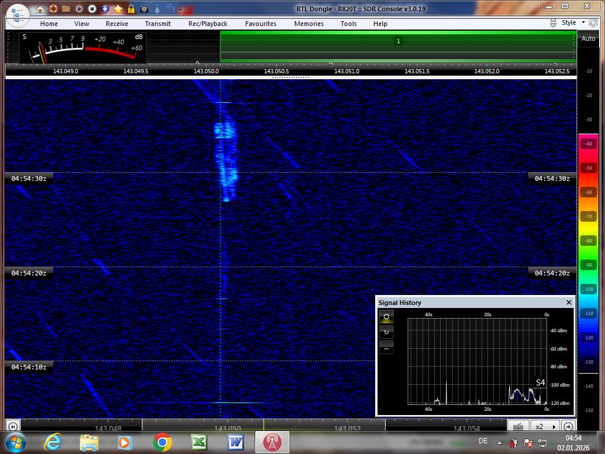This screenshot has height=454, width=605.
Task: Open the Favourites ribbon tab
Action: point(261,24)
